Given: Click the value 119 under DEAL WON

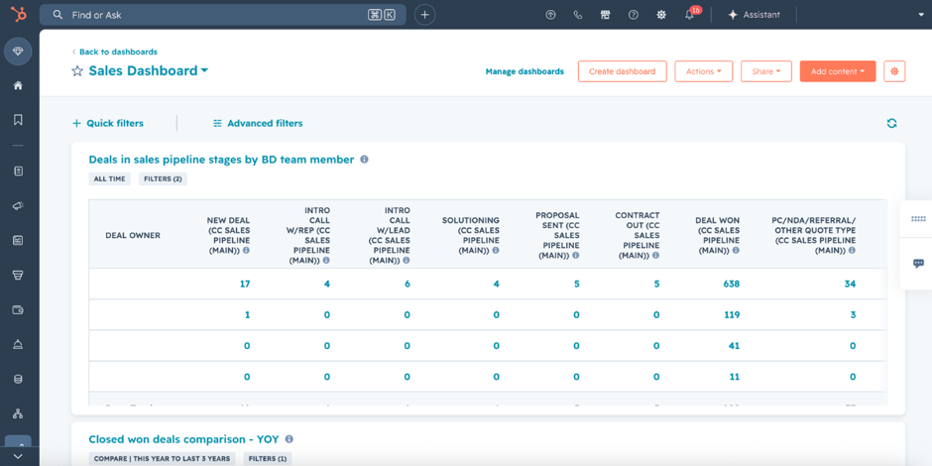Looking at the screenshot, I should tap(732, 315).
